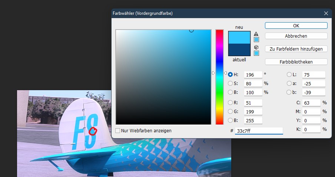
Task: Select the H hue radio button
Action: [x=230, y=75]
